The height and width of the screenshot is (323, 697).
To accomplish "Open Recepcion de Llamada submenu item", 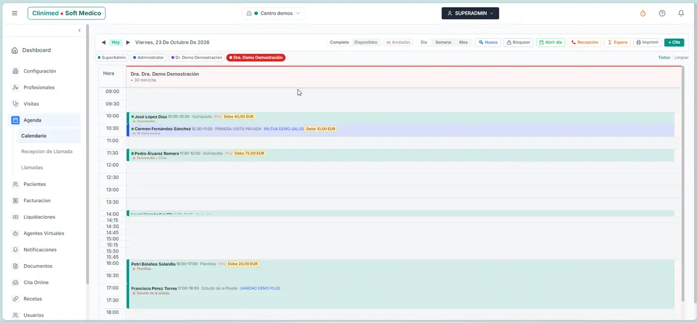I will [x=47, y=151].
